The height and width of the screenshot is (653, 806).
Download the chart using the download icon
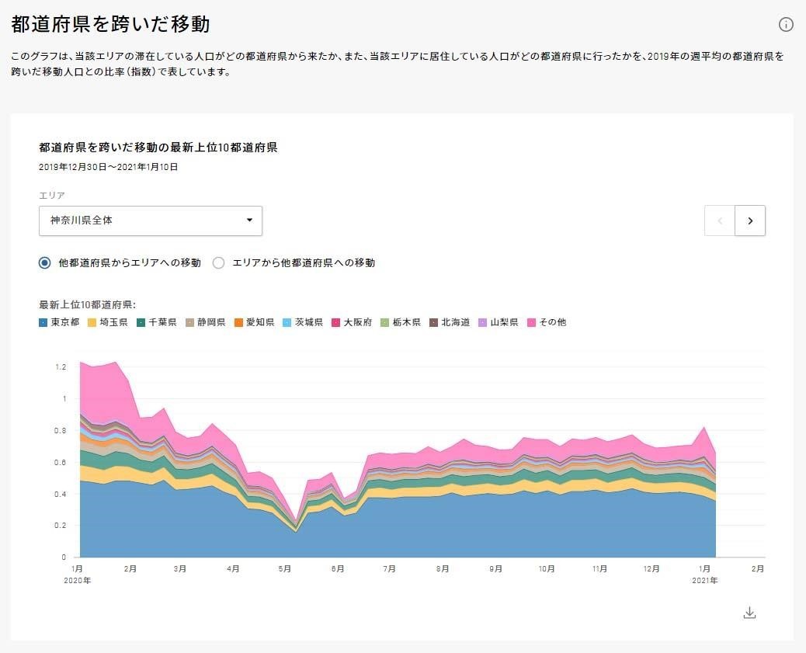pos(749,613)
